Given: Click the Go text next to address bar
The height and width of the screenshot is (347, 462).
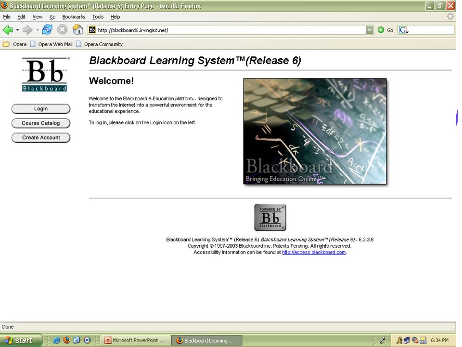Looking at the screenshot, I should pyautogui.click(x=390, y=30).
